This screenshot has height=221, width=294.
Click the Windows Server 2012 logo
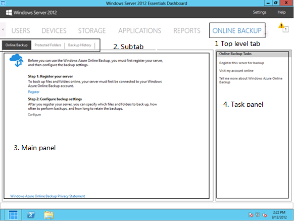pos(9,13)
